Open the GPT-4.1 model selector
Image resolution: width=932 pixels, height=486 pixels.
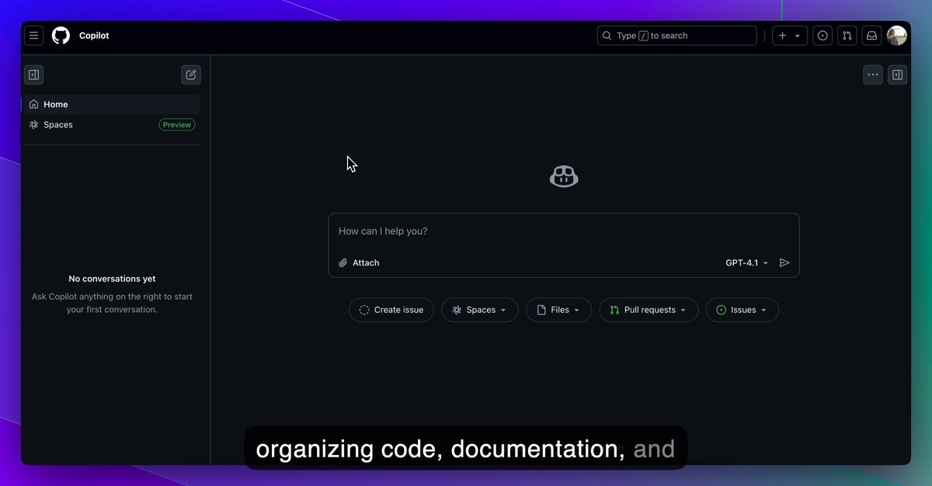click(x=746, y=263)
